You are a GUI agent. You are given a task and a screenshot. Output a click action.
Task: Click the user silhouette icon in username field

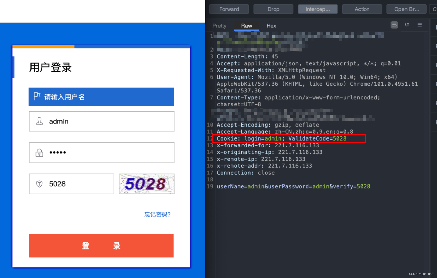pyautogui.click(x=39, y=121)
